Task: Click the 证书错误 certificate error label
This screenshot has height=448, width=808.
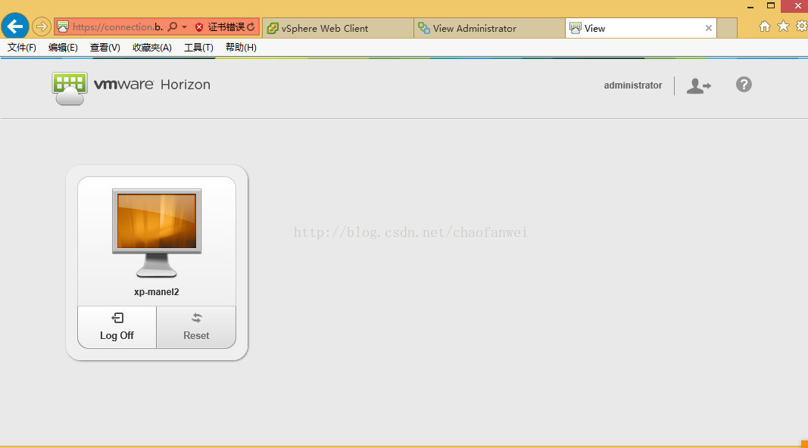Action: [x=226, y=27]
